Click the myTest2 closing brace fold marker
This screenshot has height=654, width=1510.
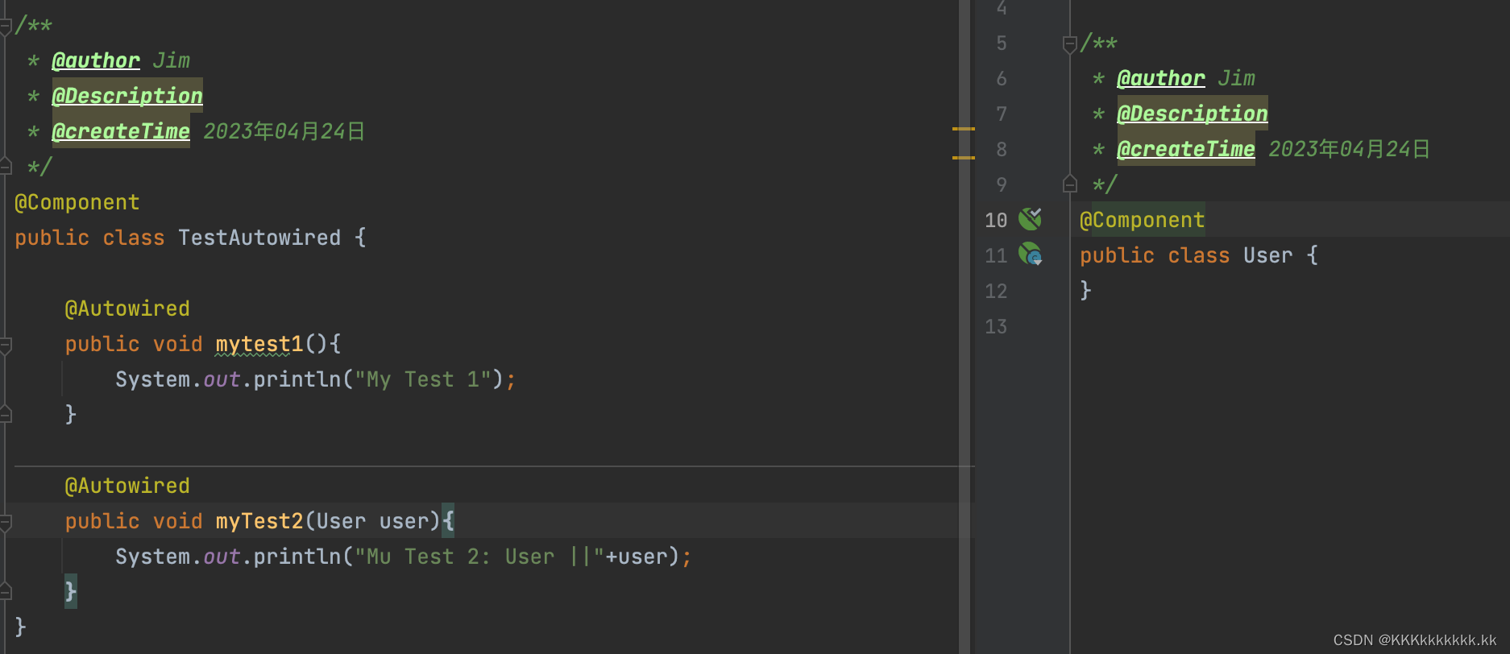pos(5,591)
